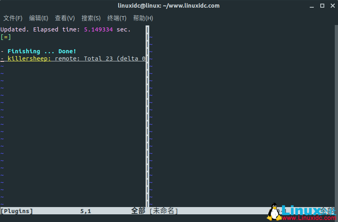Click the [未命名] buffer status label

[164, 211]
